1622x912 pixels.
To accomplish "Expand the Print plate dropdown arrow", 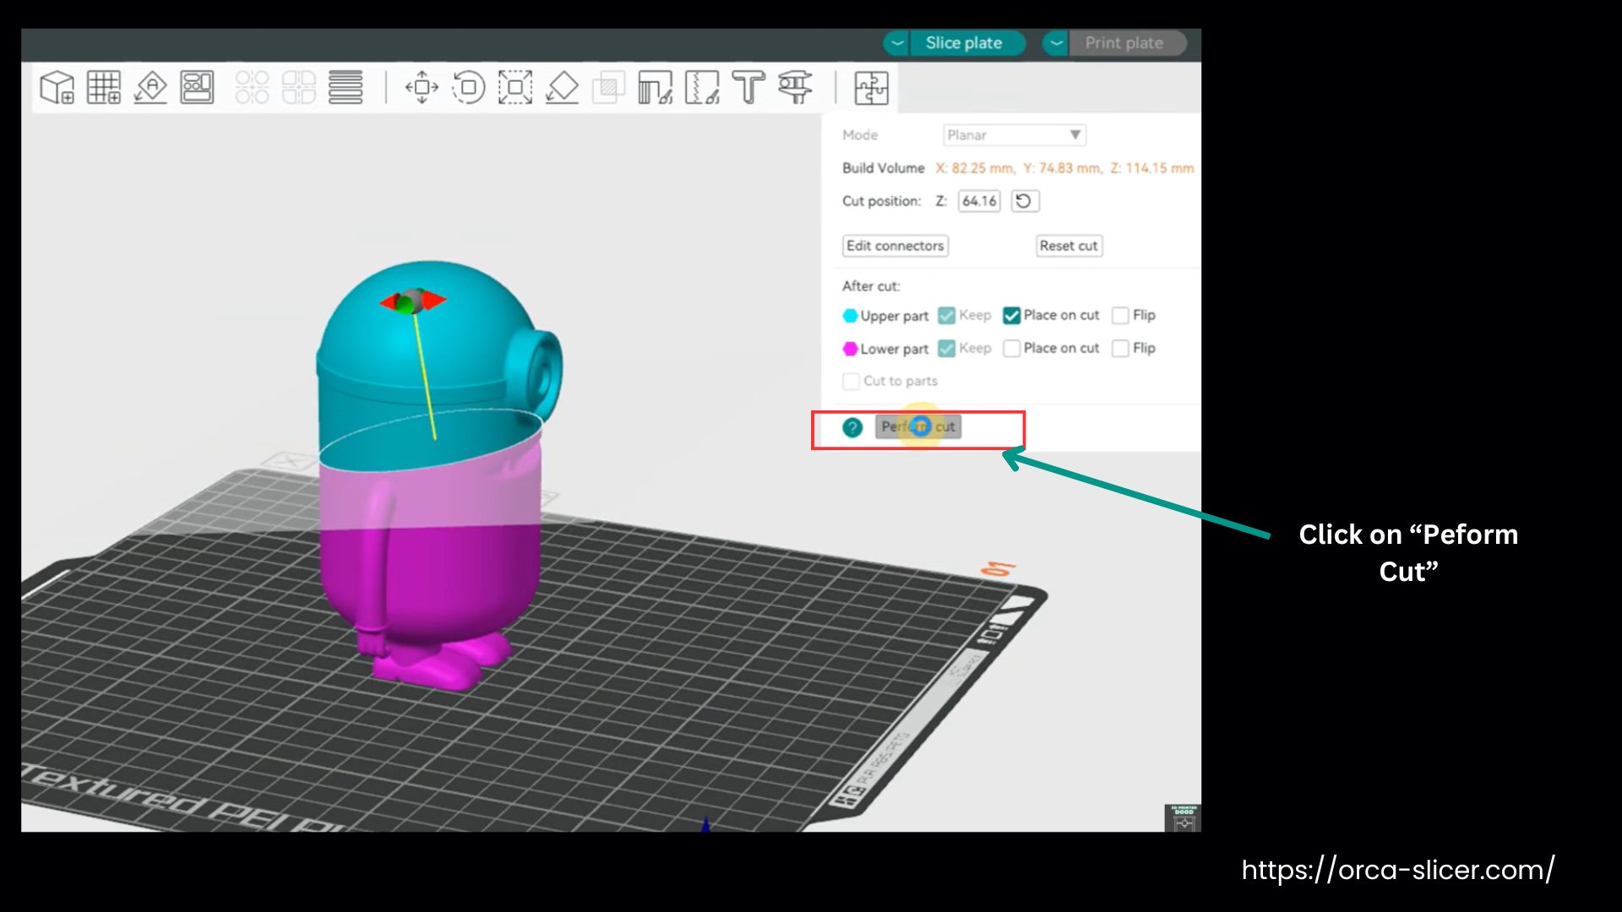I will (x=1056, y=43).
